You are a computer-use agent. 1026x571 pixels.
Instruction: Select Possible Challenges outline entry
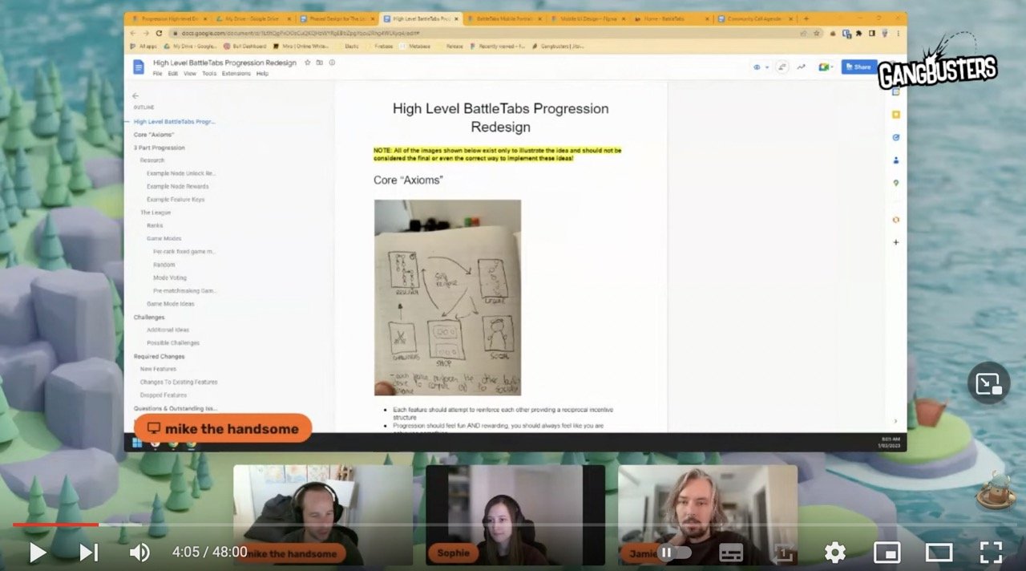[x=172, y=342]
